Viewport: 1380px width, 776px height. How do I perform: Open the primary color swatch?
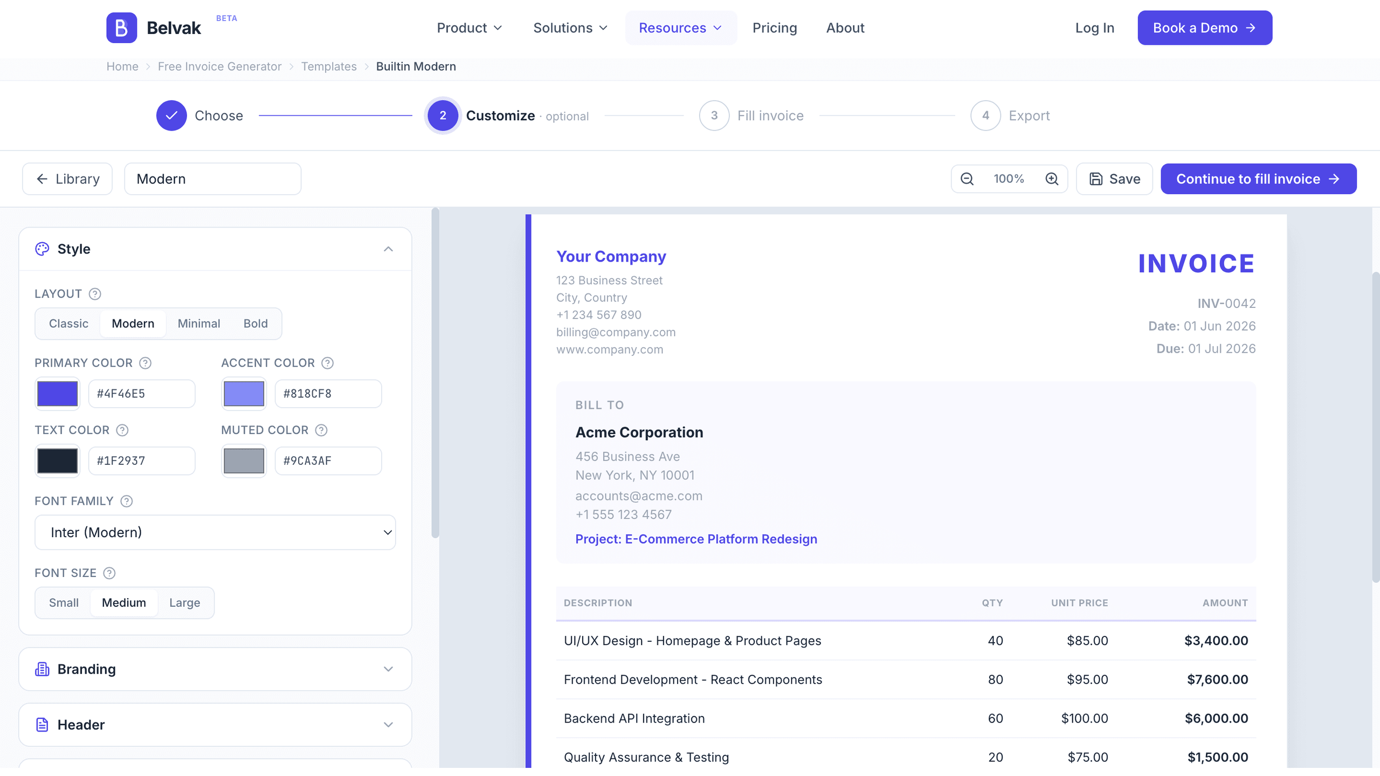tap(57, 394)
